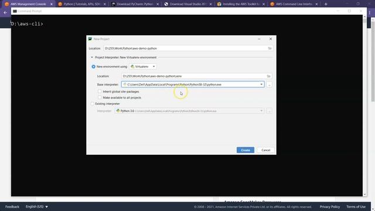Screen dimensions: 375x211
Task: Click PyCharm icon in New Project title bar
Action: (x=90, y=39)
